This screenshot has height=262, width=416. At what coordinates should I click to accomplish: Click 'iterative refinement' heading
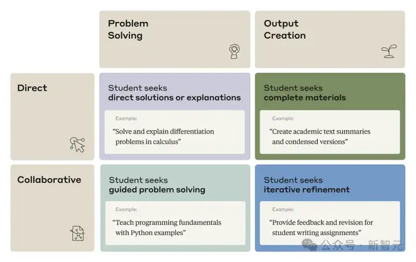click(x=307, y=190)
